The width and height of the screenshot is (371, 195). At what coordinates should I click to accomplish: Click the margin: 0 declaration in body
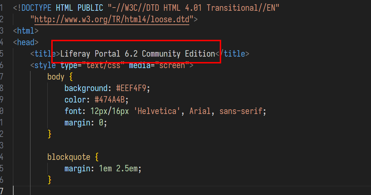86,123
